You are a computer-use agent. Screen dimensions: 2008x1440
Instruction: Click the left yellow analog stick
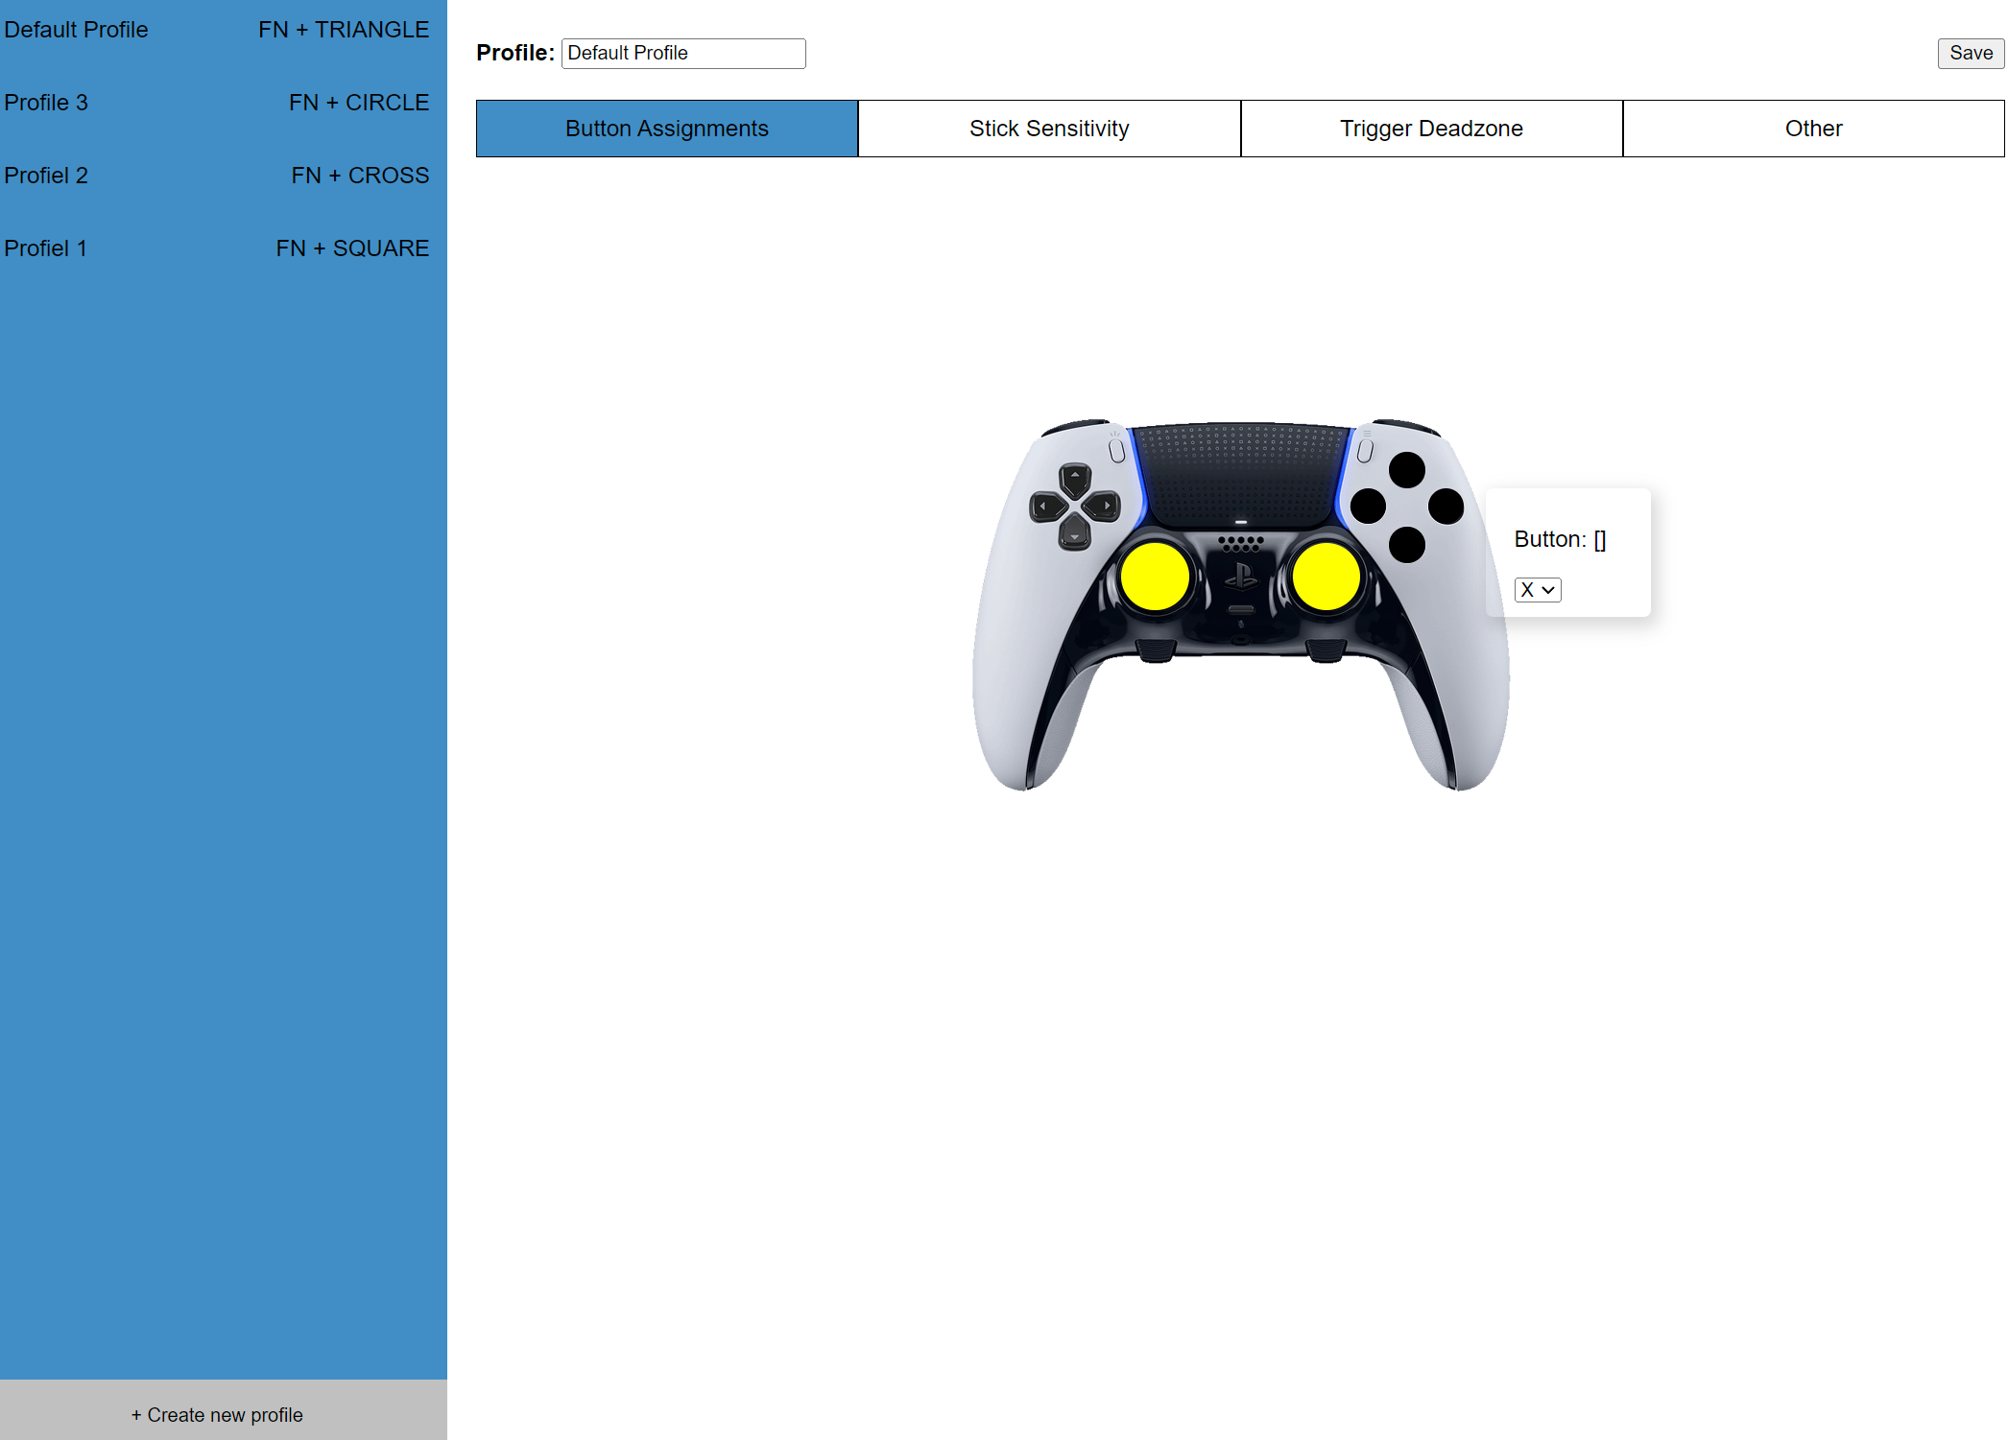[1155, 577]
